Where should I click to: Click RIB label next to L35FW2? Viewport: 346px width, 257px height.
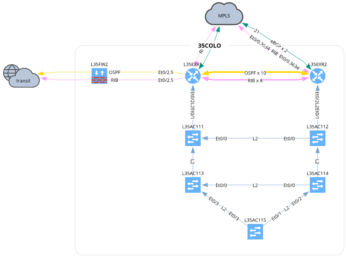[115, 80]
